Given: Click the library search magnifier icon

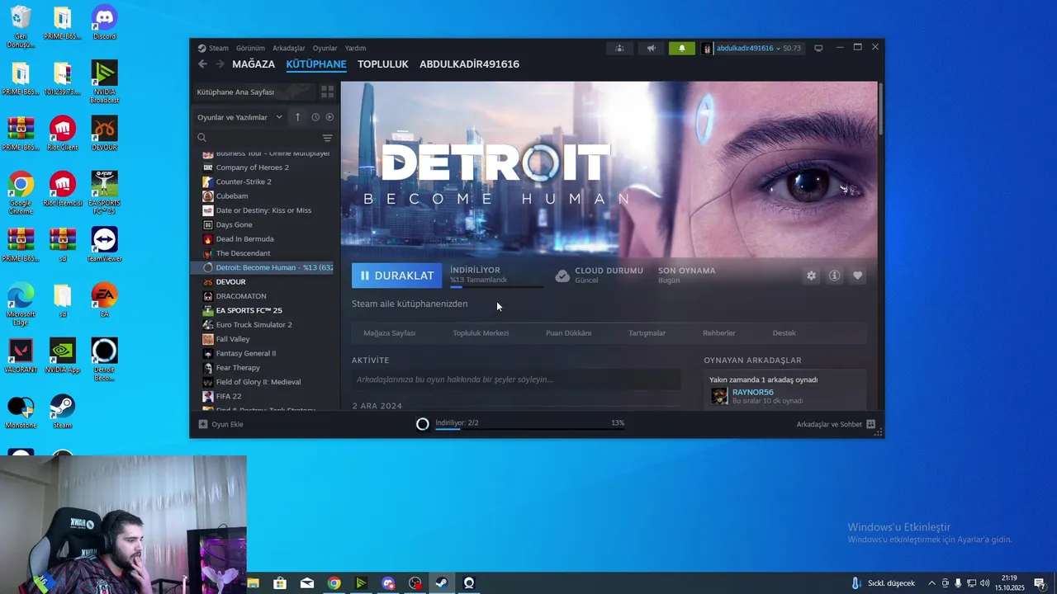Looking at the screenshot, I should click(201, 138).
